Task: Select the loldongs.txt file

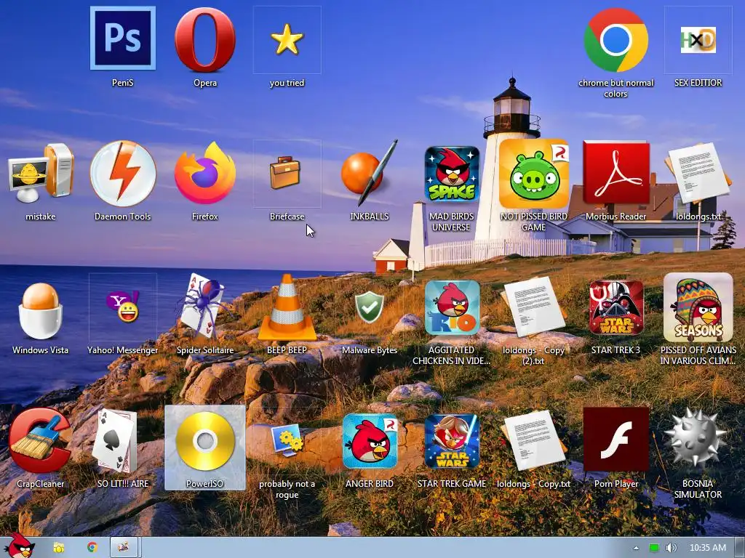Action: [x=698, y=174]
